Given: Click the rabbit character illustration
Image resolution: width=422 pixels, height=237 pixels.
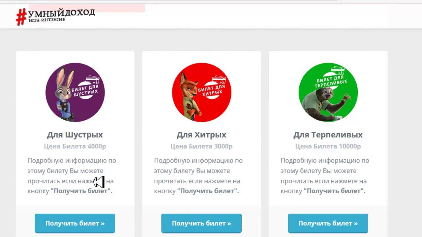Looking at the screenshot, I should click(65, 94).
